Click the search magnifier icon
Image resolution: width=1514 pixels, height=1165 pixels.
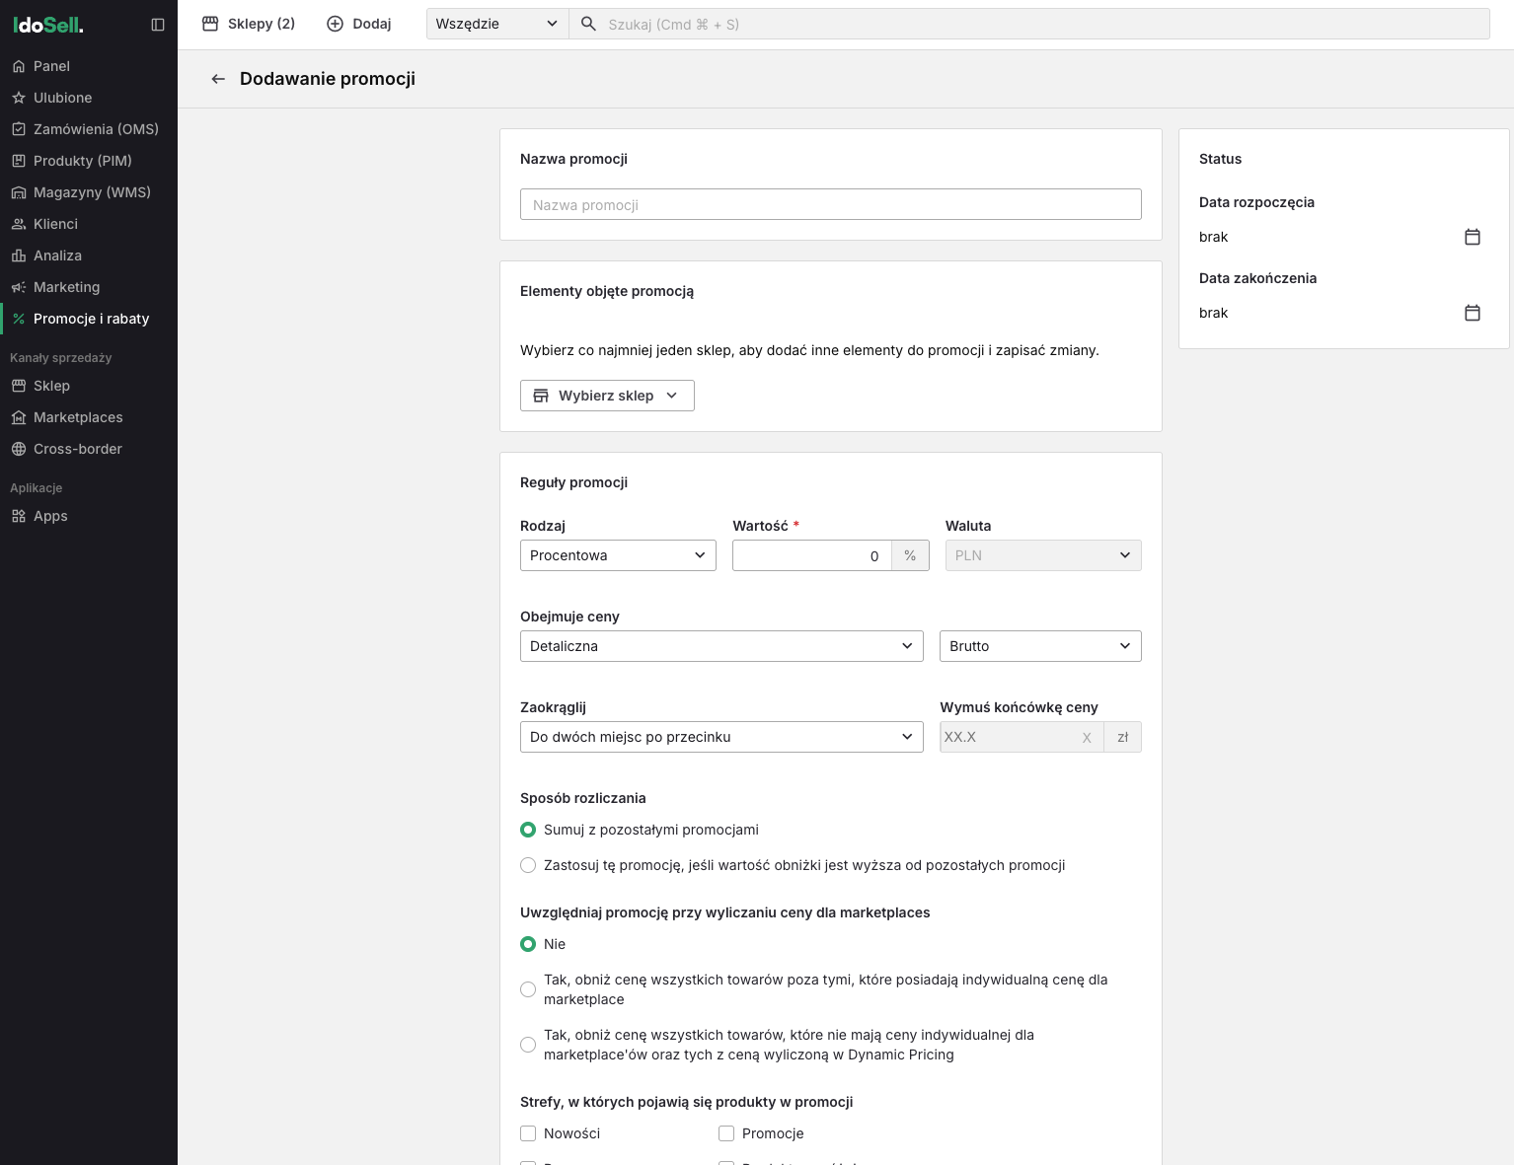[x=588, y=24]
